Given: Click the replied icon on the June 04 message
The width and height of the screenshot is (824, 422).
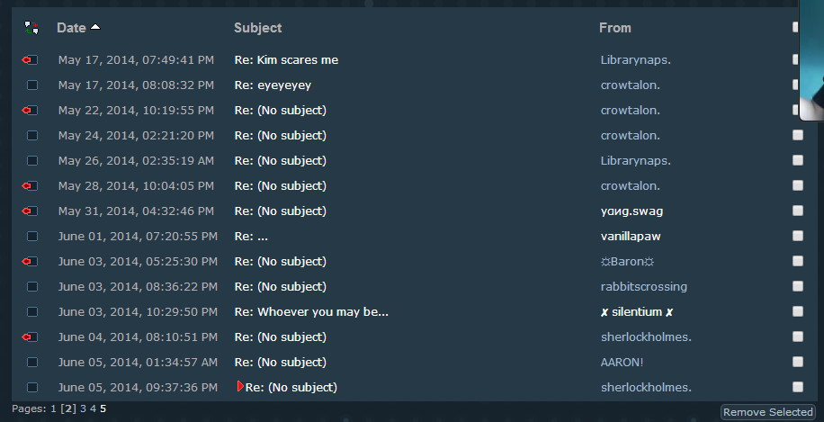Looking at the screenshot, I should pyautogui.click(x=31, y=337).
